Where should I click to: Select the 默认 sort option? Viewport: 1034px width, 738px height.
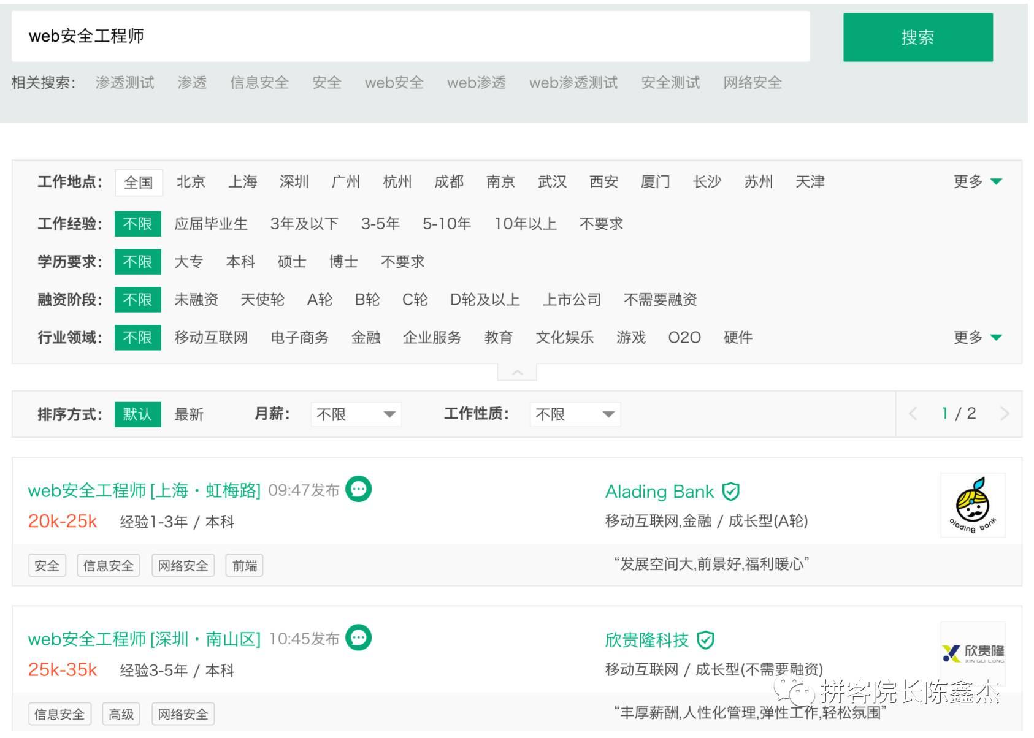coord(137,414)
